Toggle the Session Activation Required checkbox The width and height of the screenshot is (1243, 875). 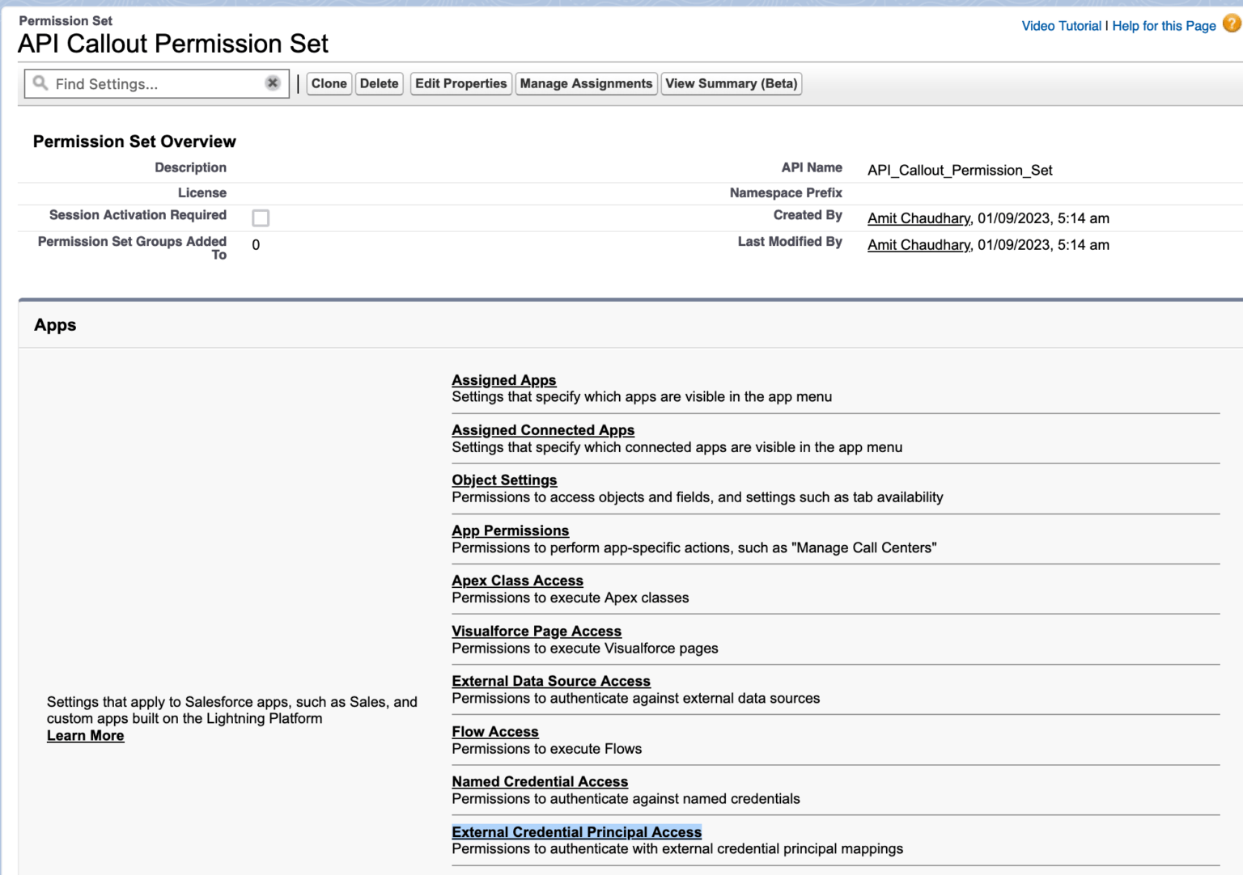(x=261, y=218)
